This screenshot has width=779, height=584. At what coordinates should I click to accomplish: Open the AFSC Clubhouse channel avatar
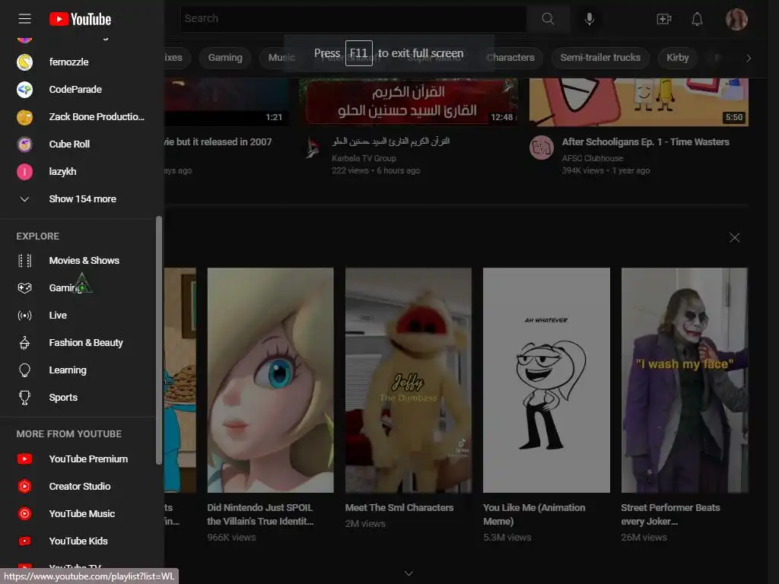coord(542,148)
